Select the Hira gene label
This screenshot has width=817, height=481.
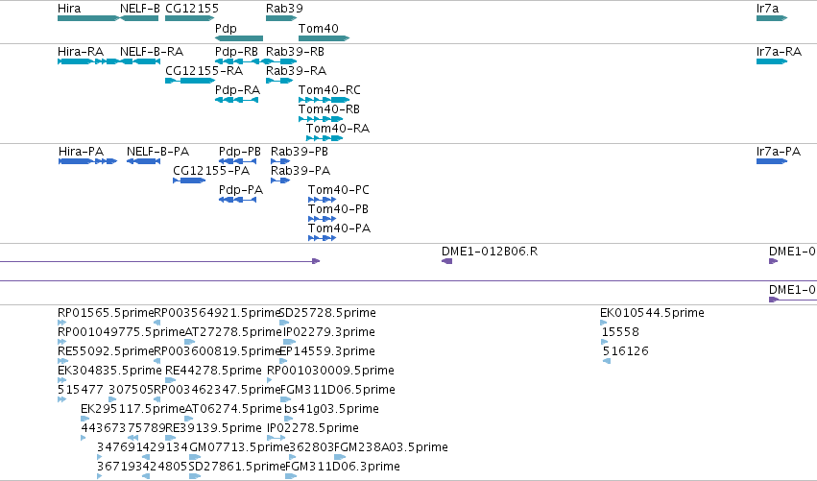[69, 9]
